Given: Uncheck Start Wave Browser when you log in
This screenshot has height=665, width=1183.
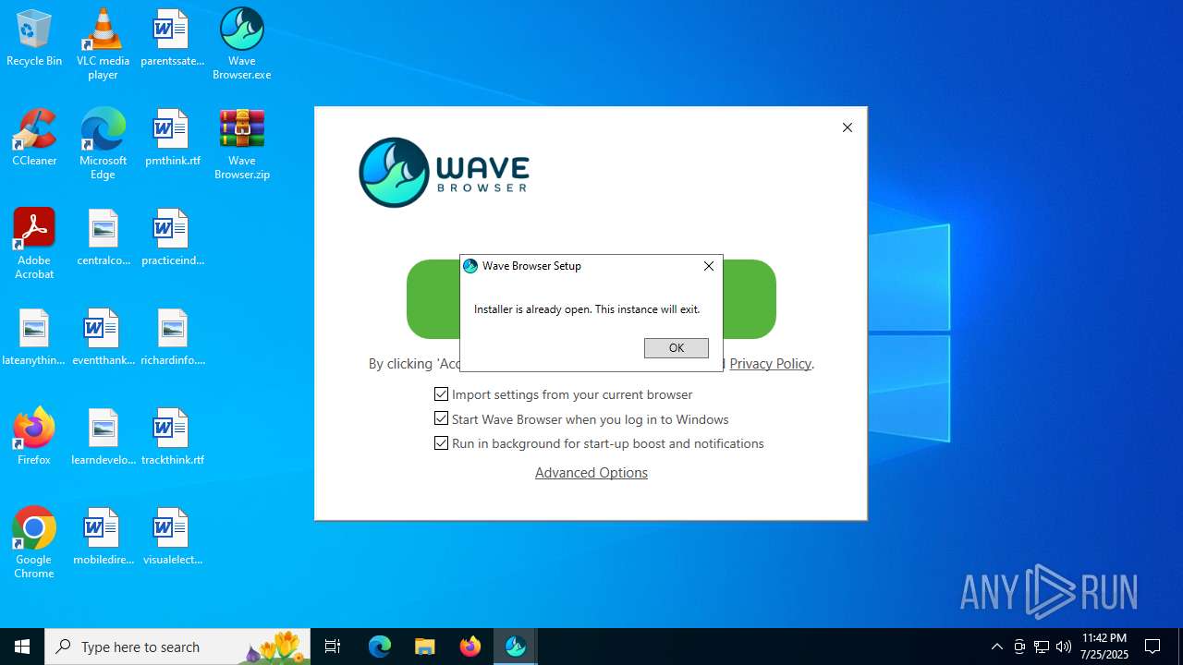Looking at the screenshot, I should (441, 419).
